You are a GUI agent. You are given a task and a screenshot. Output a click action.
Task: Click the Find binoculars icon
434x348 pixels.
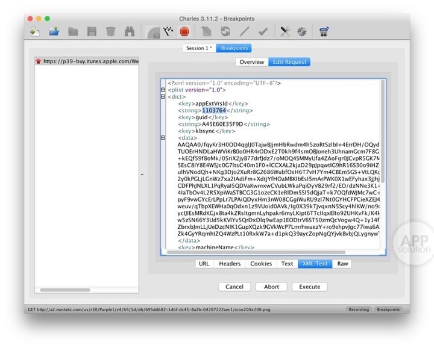(129, 31)
